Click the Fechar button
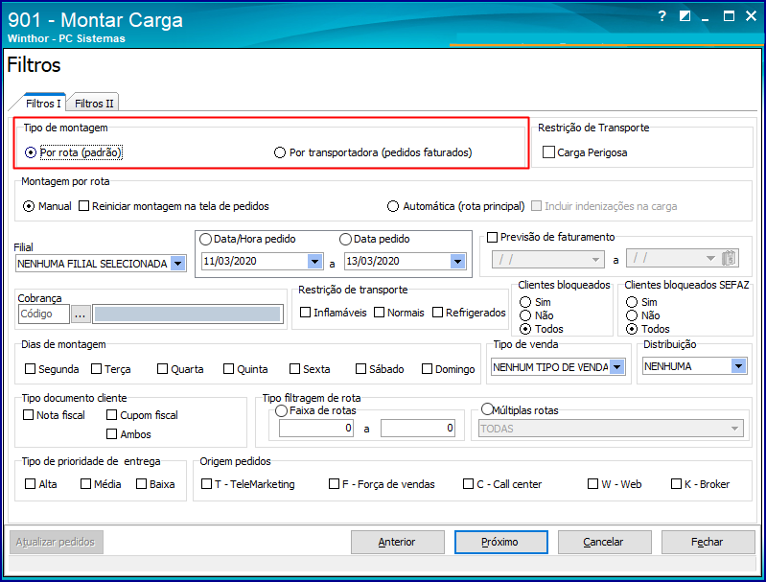 pyautogui.click(x=708, y=542)
